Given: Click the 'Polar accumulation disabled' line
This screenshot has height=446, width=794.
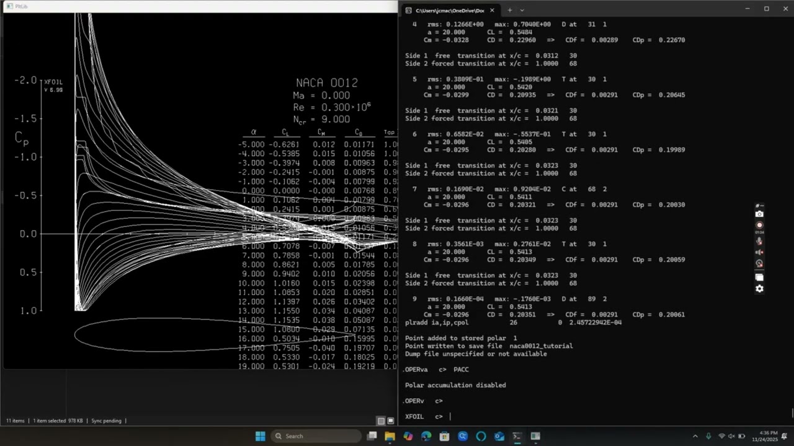Looking at the screenshot, I should pyautogui.click(x=455, y=385).
